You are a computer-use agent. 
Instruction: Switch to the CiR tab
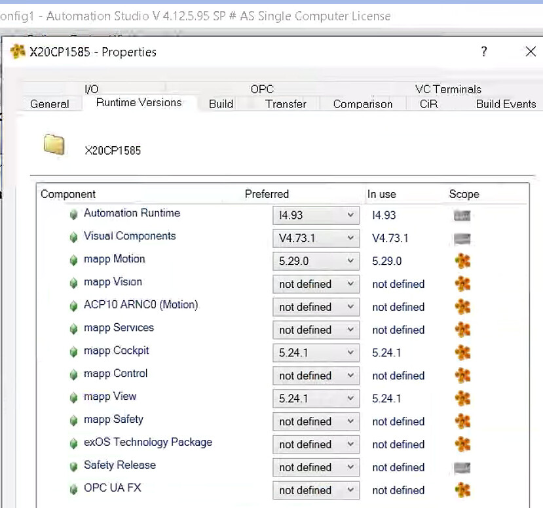click(429, 104)
